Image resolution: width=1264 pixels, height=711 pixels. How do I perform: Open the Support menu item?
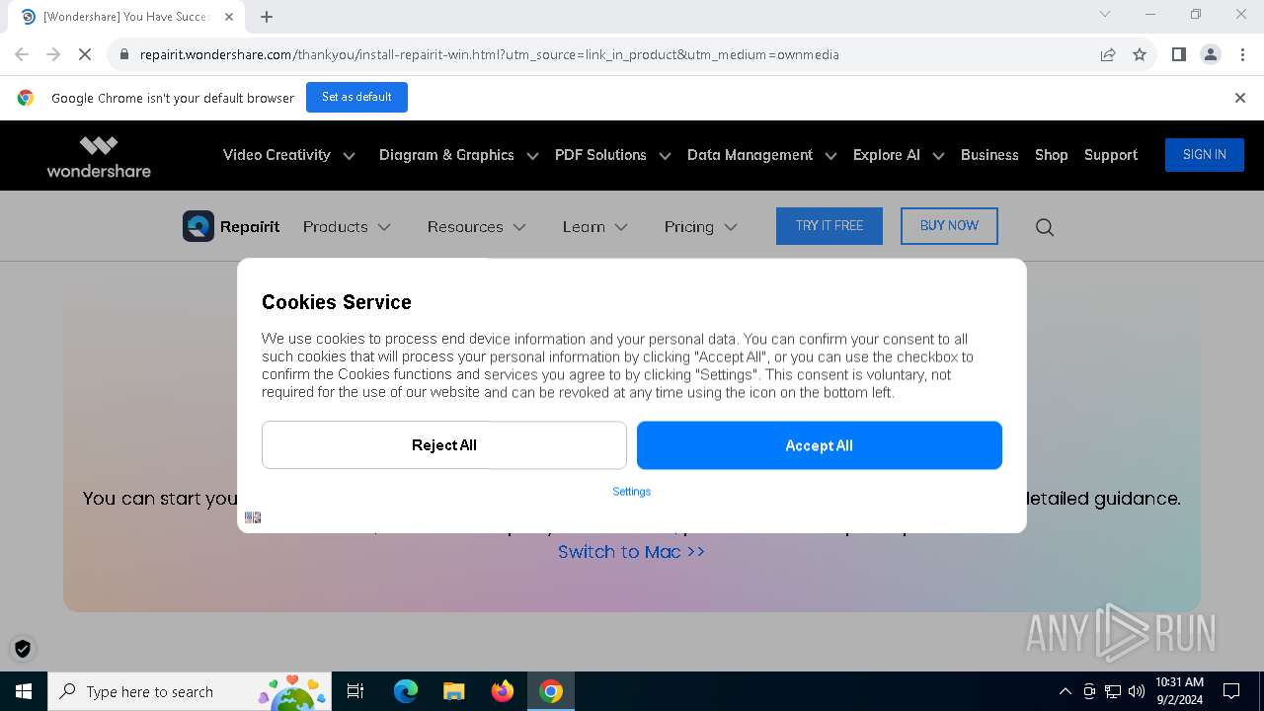[x=1111, y=155]
